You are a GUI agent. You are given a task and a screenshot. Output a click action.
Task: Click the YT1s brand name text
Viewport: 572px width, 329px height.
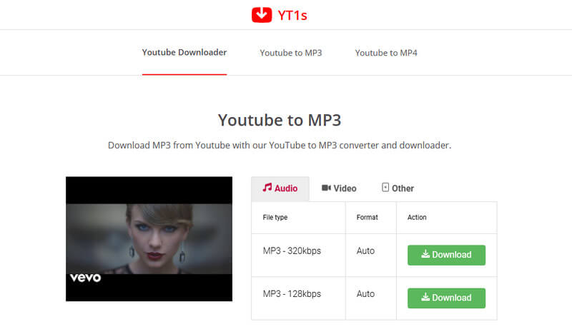coord(292,16)
